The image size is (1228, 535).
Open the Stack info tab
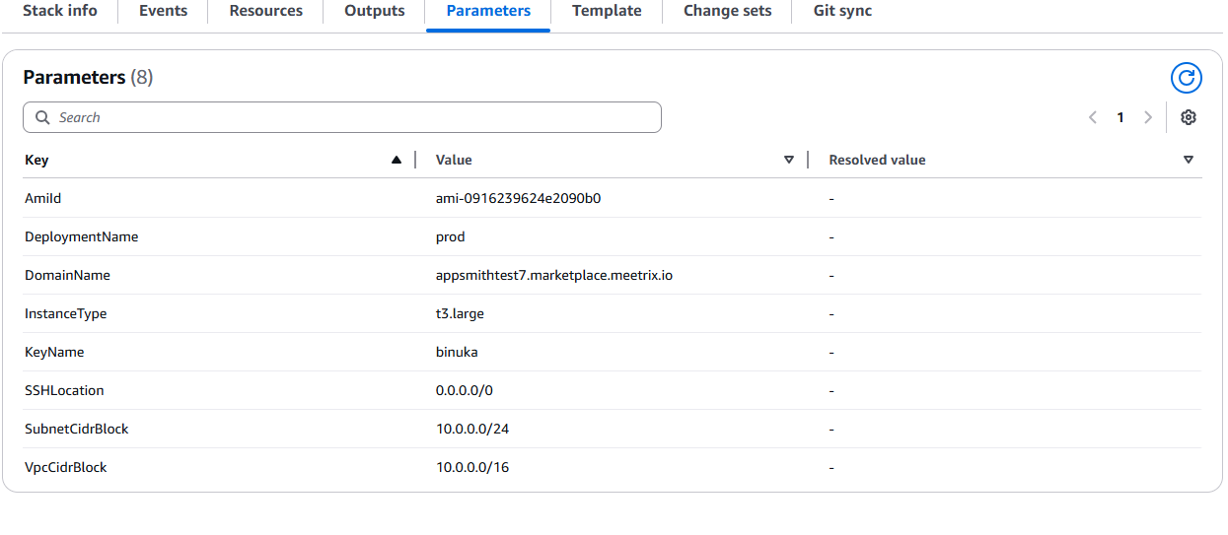point(60,11)
